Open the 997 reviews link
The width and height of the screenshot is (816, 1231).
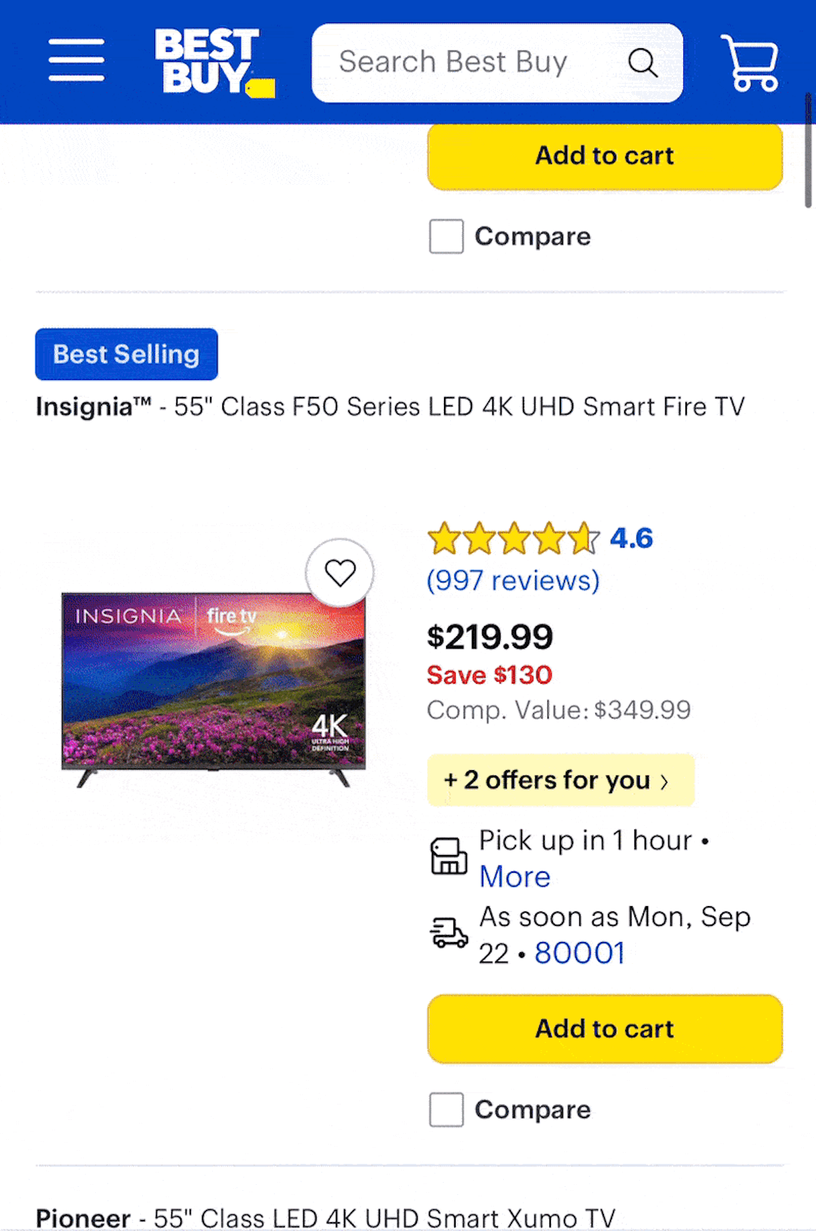(x=513, y=580)
